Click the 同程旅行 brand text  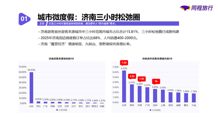202,8
